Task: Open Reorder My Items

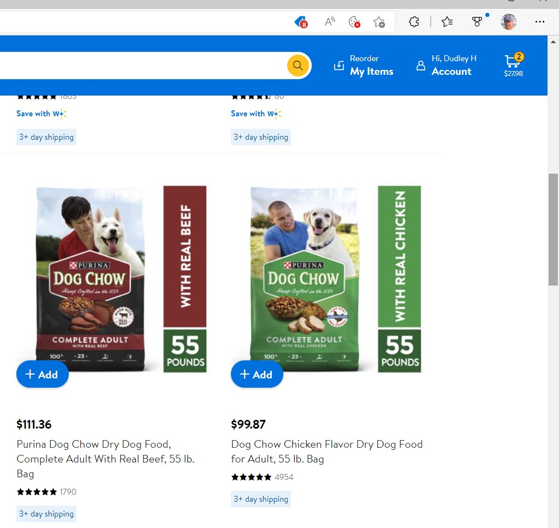Action: tap(364, 66)
